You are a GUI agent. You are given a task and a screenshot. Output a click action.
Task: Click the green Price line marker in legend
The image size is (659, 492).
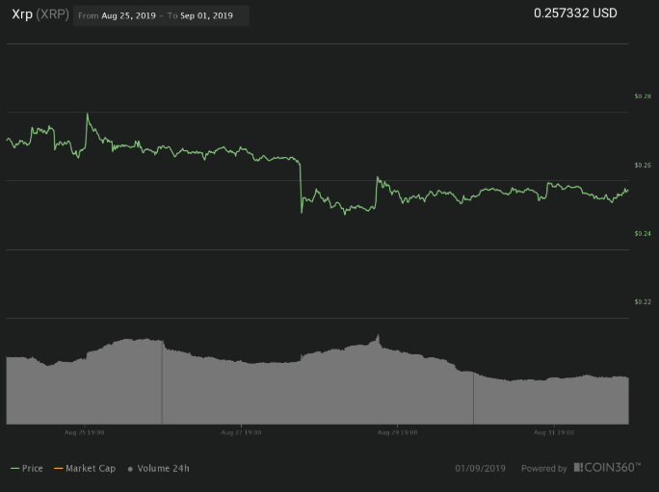tap(14, 469)
